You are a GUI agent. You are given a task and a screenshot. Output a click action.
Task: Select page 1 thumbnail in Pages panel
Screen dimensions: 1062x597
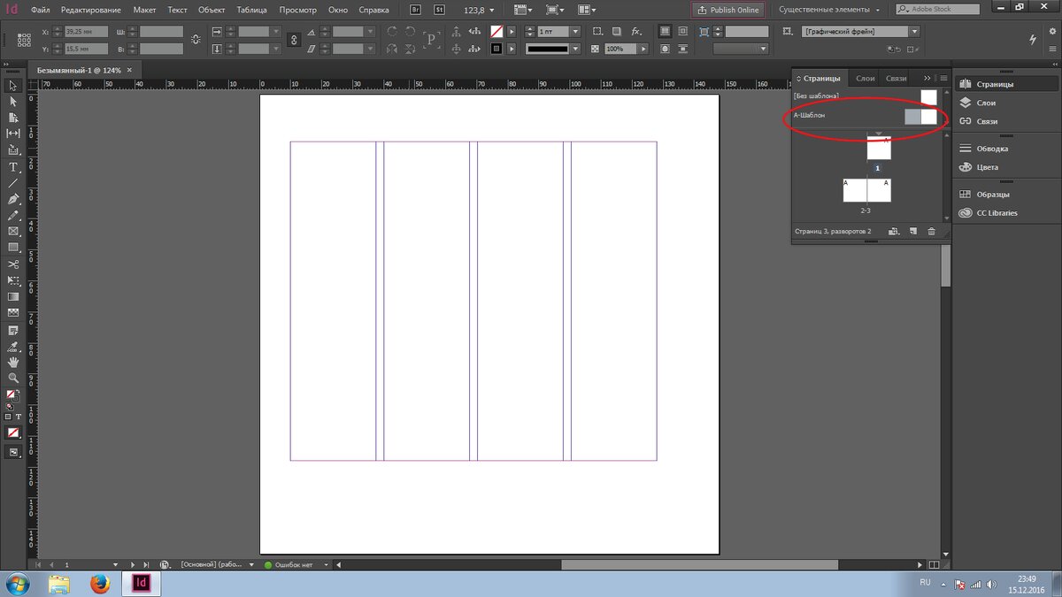tap(878, 148)
